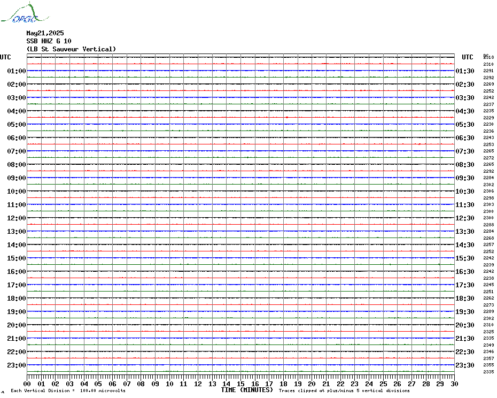Click the 13:30 half-hour label
497x398 pixels.
[465, 232]
